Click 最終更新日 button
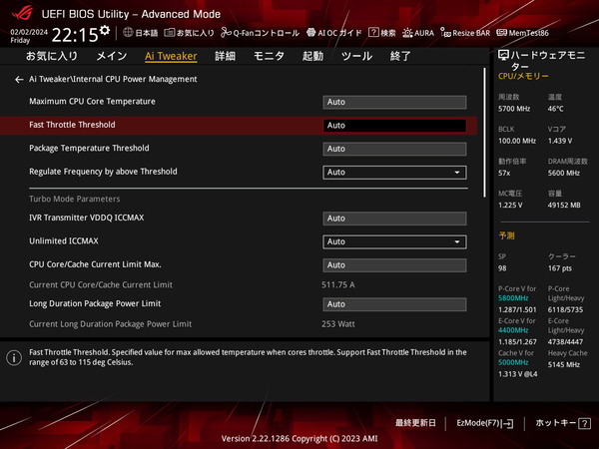 (x=415, y=423)
